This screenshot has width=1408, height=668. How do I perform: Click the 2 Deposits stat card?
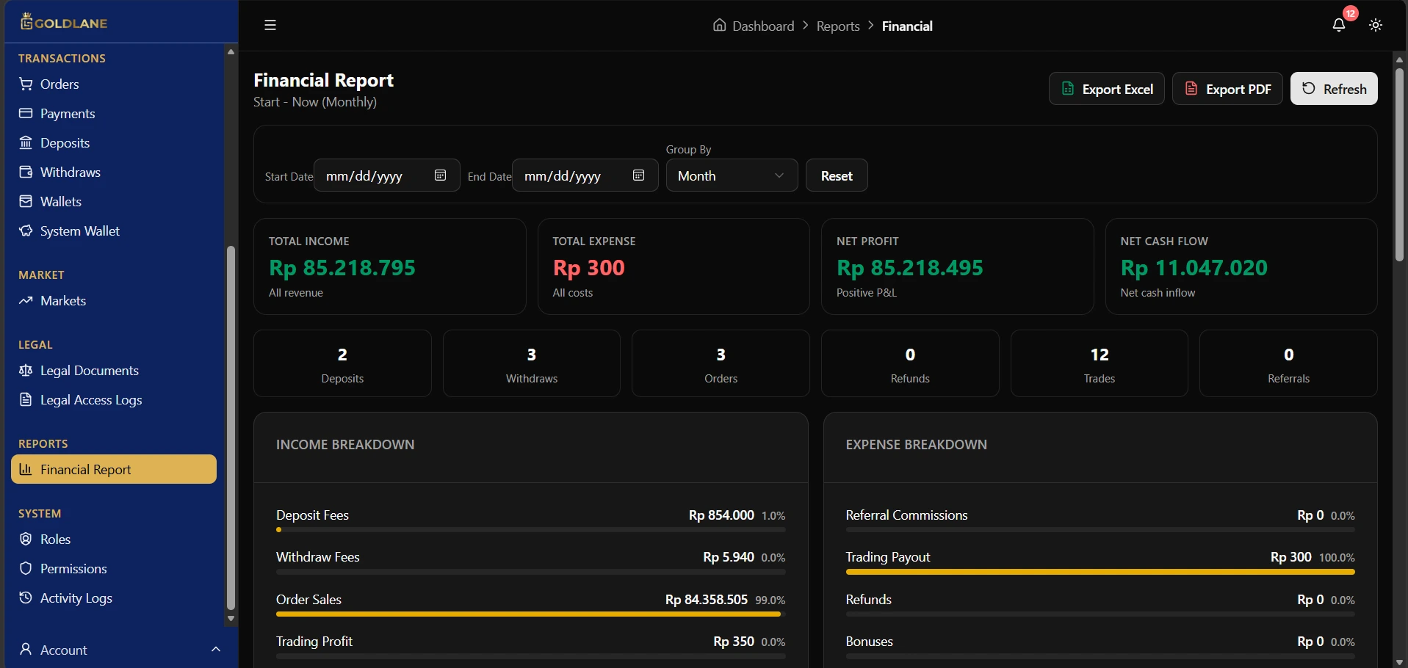pos(342,363)
